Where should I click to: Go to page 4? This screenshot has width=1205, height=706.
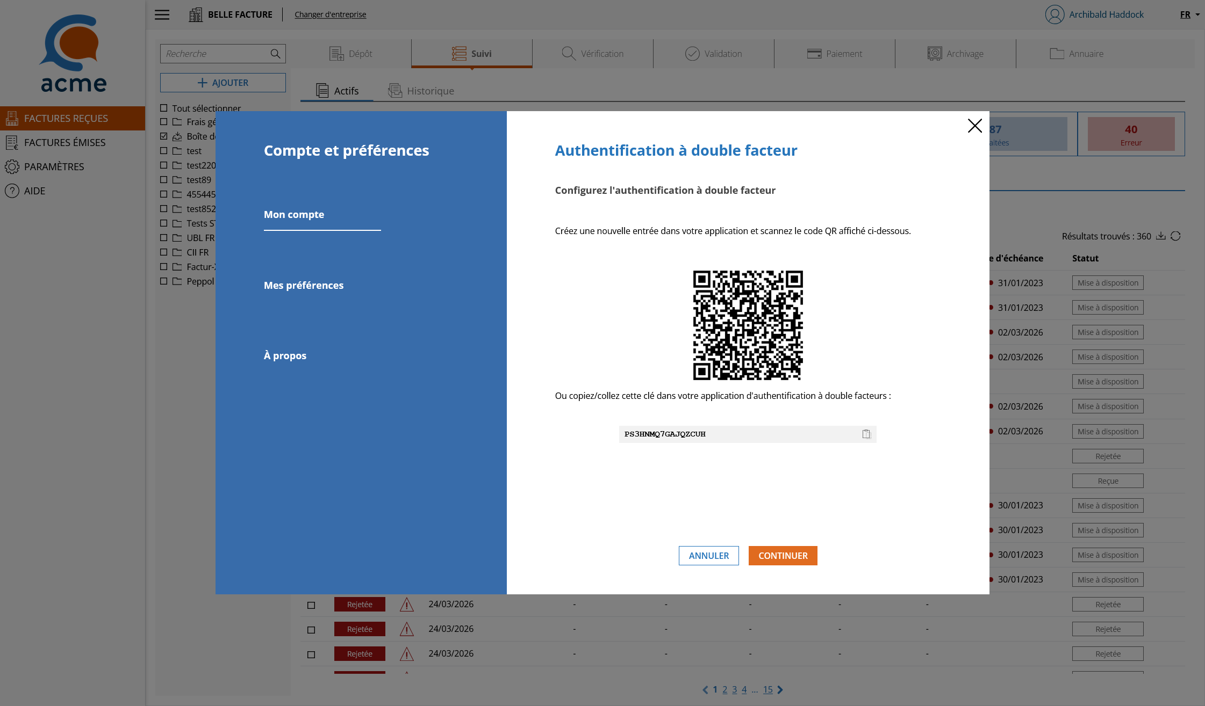coord(744,690)
